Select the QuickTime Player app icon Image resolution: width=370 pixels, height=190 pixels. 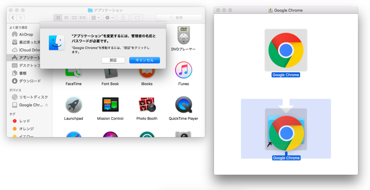click(x=183, y=105)
